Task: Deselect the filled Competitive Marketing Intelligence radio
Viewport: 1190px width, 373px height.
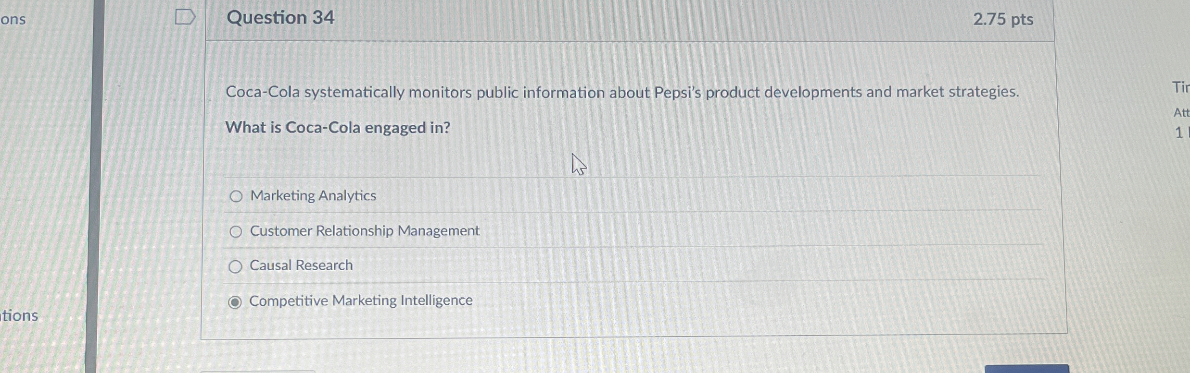Action: click(235, 301)
